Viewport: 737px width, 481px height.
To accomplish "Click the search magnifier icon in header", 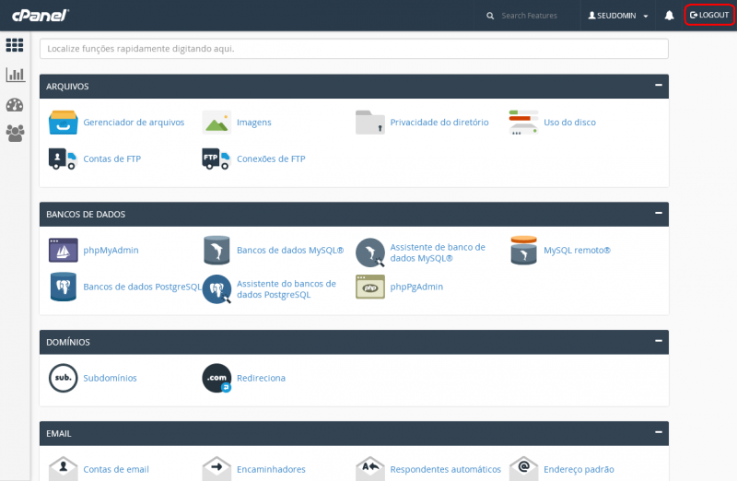I will 490,16.
